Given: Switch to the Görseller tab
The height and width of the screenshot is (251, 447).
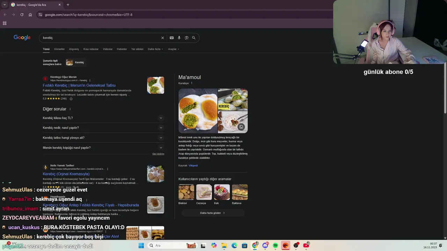Looking at the screenshot, I should point(59,49).
